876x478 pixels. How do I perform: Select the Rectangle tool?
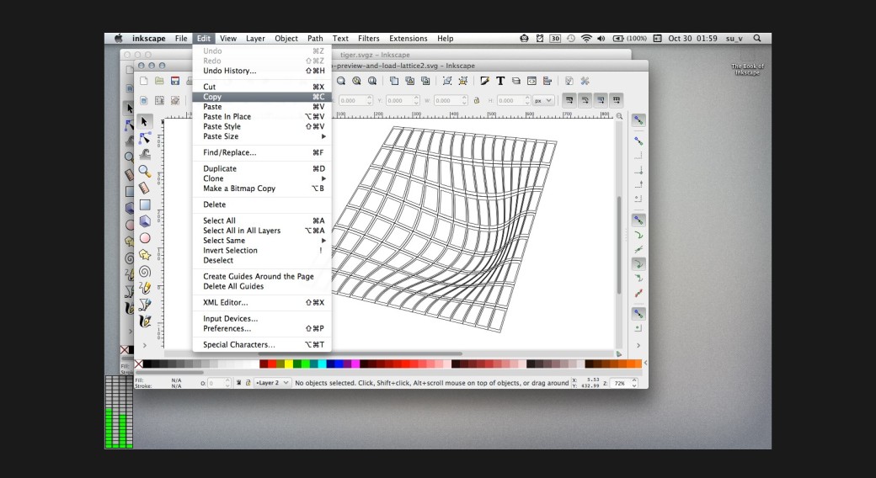point(145,204)
